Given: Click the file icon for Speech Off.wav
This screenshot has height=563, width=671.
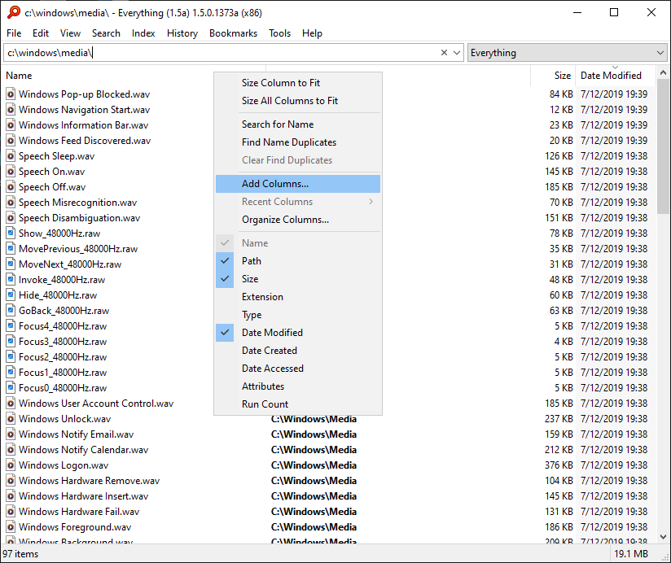Looking at the screenshot, I should (11, 187).
